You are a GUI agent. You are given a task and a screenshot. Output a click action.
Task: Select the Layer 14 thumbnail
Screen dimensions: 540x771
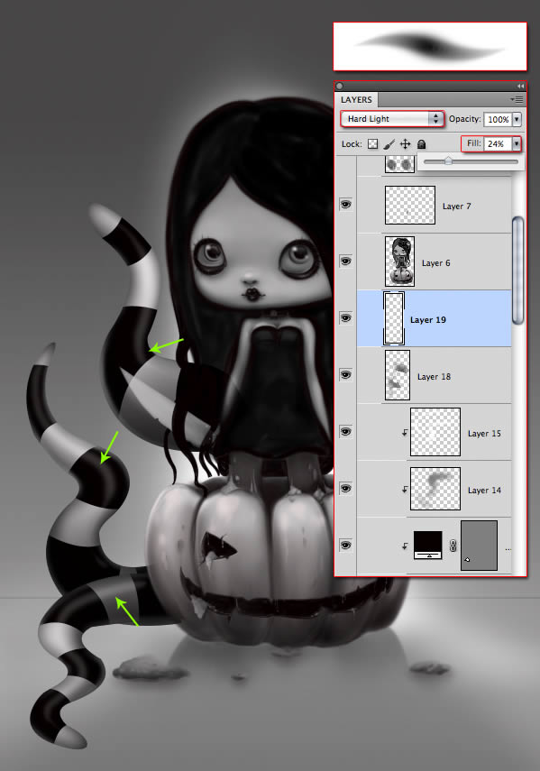(435, 489)
